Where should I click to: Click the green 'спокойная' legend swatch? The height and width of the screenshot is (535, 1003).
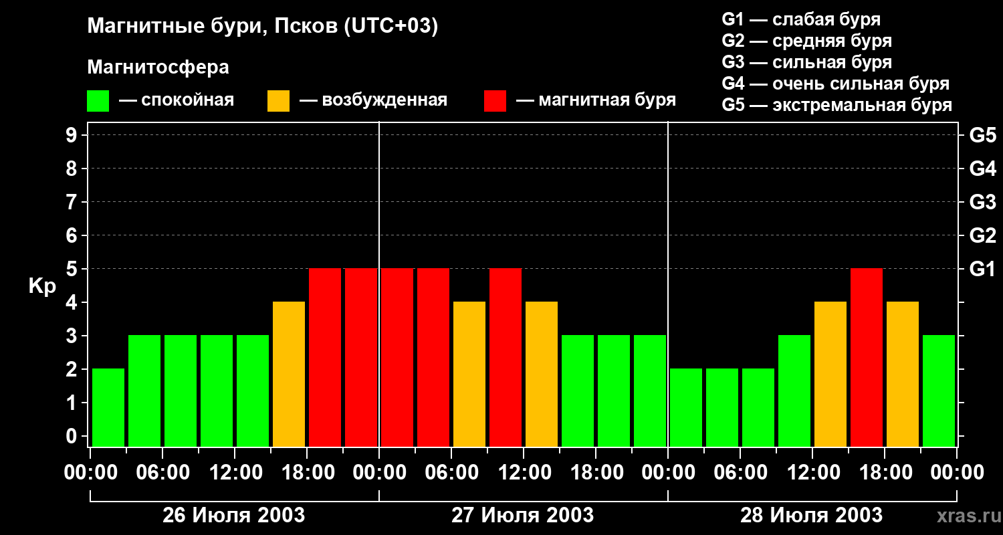98,101
